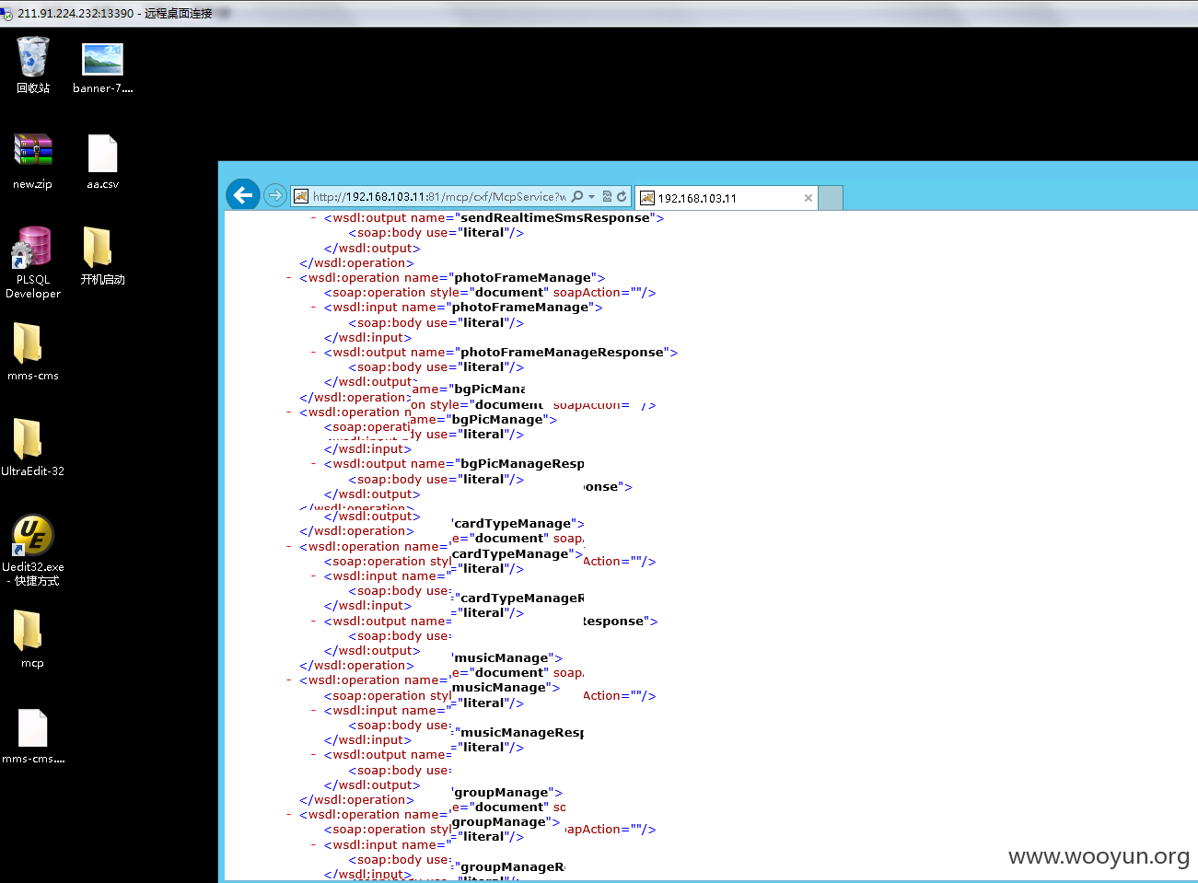Collapse the musicManage operation node

pyautogui.click(x=289, y=680)
